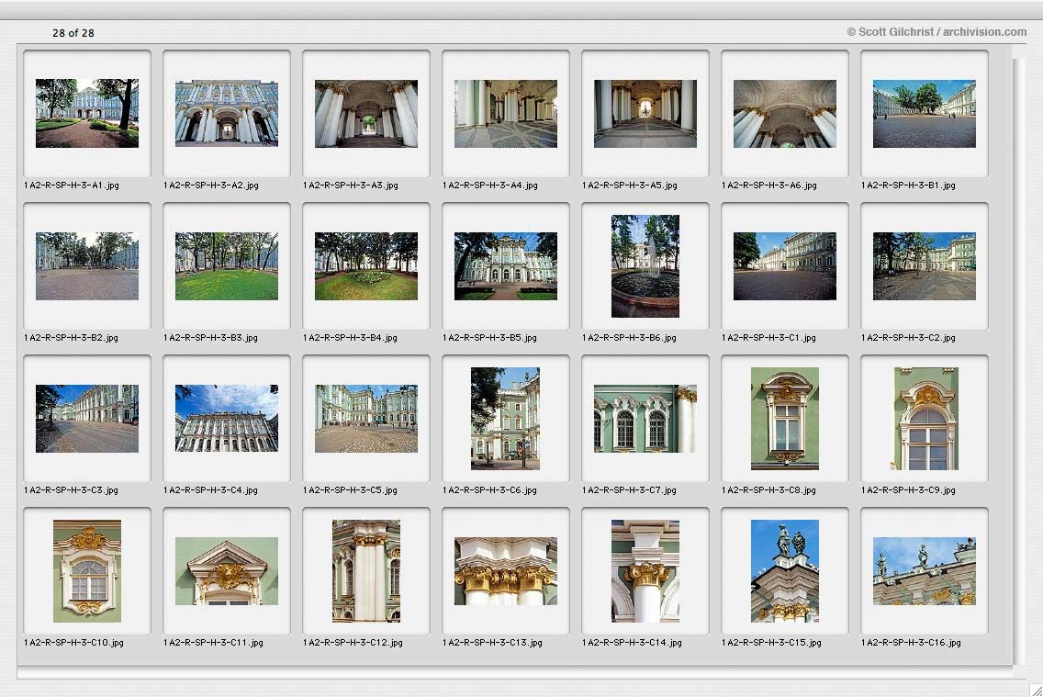Screen dimensions: 1043x697
Task: Select thumbnail 1A2-R-SP-H-3-A2.jpg
Action: click(227, 113)
